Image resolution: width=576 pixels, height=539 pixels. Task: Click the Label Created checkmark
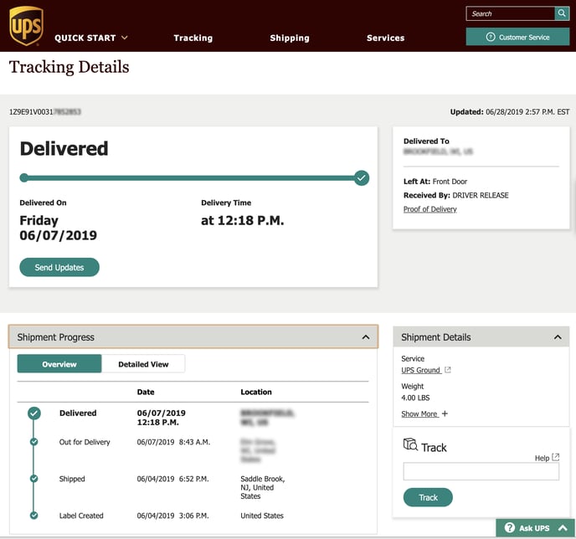[33, 515]
